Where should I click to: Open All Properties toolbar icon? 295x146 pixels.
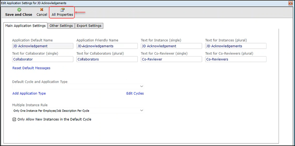[x=62, y=10]
